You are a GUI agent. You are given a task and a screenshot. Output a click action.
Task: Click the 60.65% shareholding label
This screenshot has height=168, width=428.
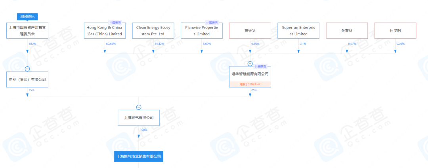[x=110, y=43]
